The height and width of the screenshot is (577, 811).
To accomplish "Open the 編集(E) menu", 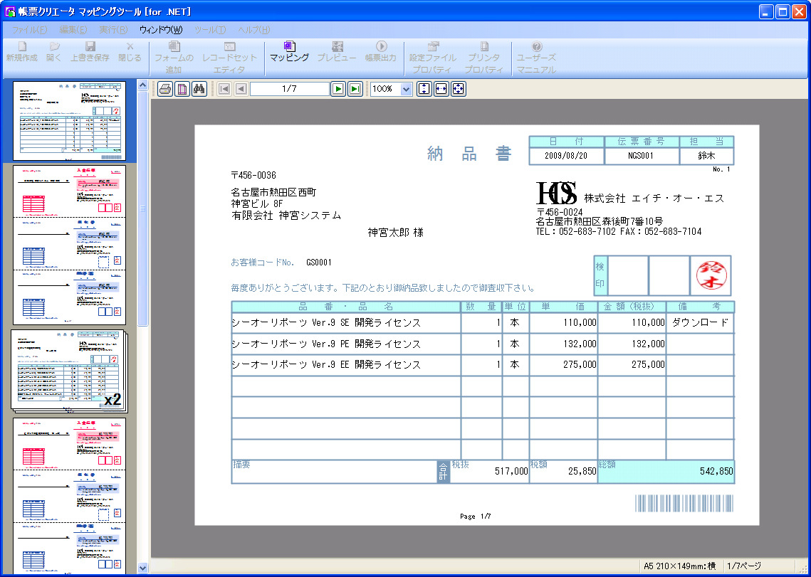I will 73,29.
